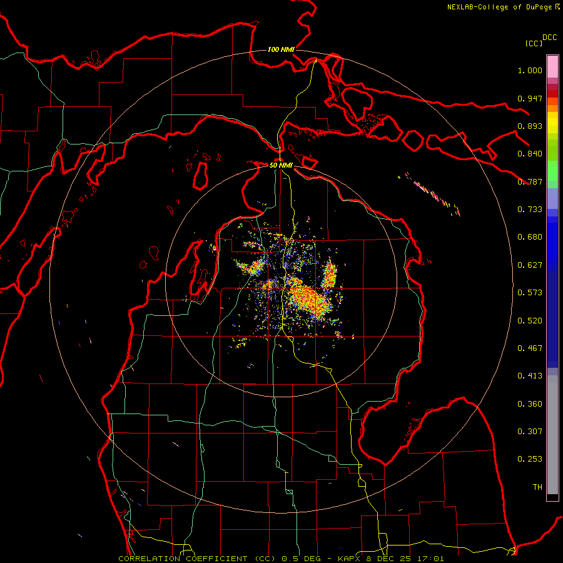The height and width of the screenshot is (563, 563).
Task: Click the 0.733 scale value
Action: point(530,210)
